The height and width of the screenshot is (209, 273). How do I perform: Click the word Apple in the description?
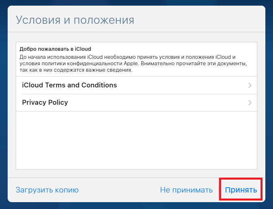131,63
